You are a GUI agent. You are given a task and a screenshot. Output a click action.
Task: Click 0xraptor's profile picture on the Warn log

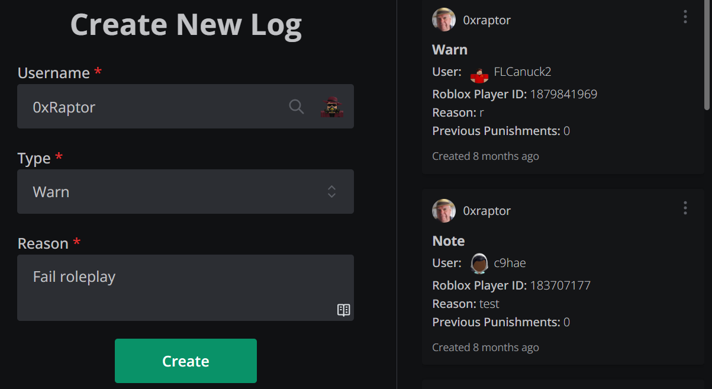[443, 19]
